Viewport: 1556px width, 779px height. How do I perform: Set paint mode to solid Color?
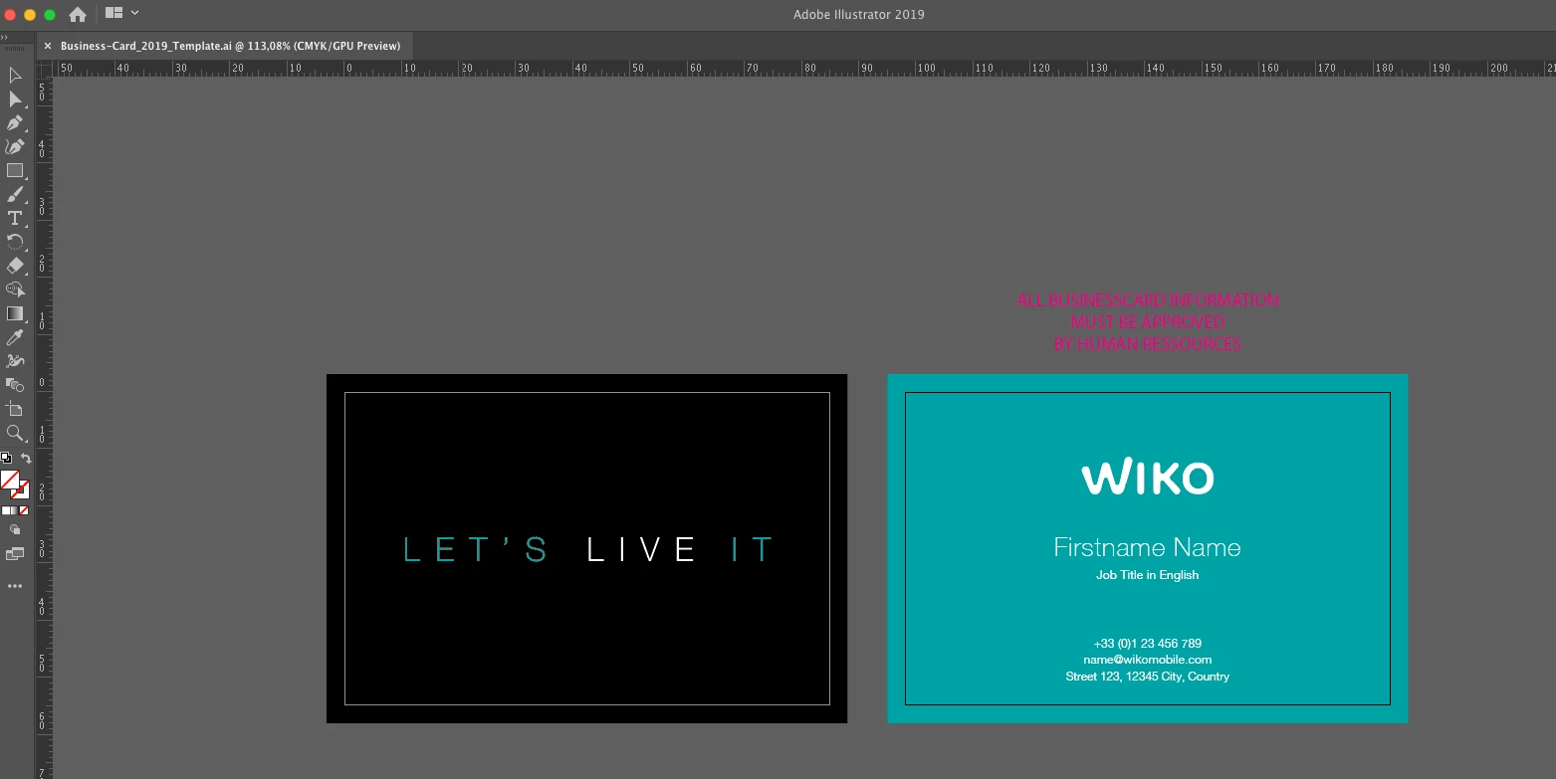(x=4, y=510)
